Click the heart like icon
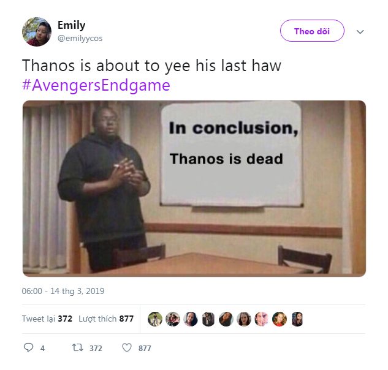Viewport: 388px width, 370px height. (x=127, y=348)
